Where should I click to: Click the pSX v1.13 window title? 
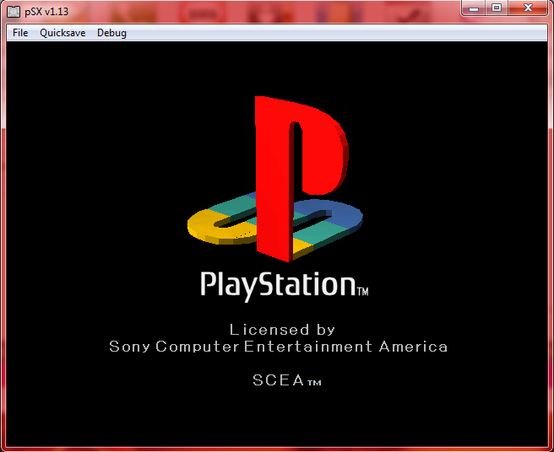46,12
